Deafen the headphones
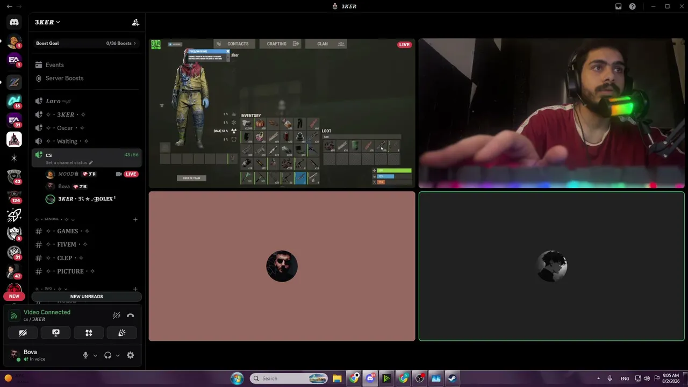 coord(107,355)
